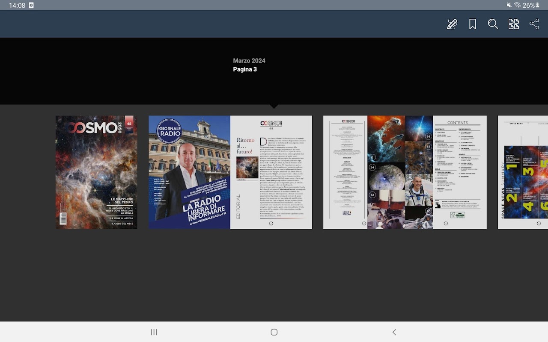Tap the share icon
Viewport: 548px width, 342px height.
pyautogui.click(x=534, y=24)
